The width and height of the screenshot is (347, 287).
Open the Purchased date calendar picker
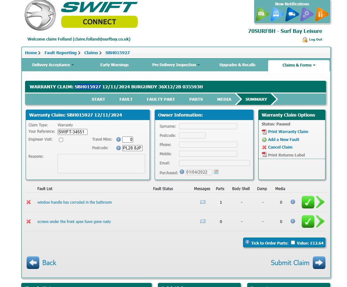click(216, 172)
